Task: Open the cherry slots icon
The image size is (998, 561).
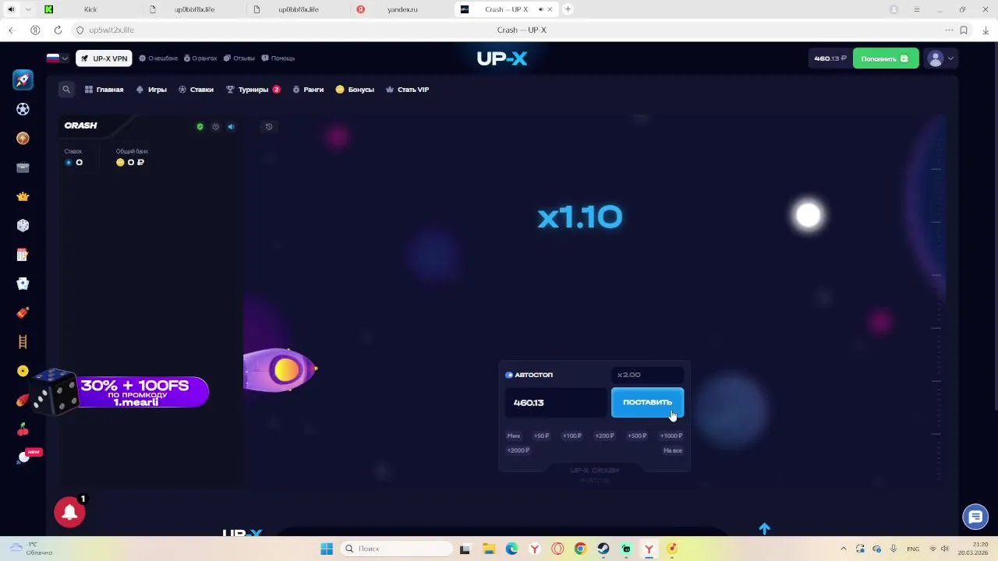Action: tap(23, 429)
